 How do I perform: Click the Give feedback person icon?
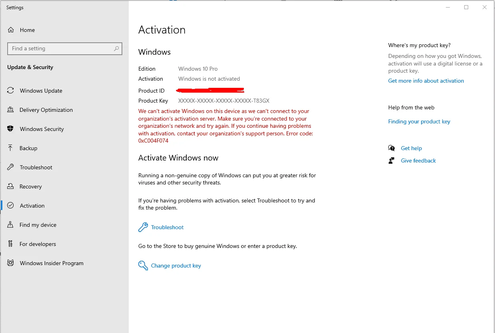pos(391,161)
